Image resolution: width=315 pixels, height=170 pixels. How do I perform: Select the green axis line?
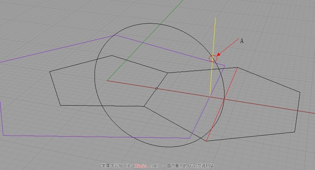tap(145, 40)
